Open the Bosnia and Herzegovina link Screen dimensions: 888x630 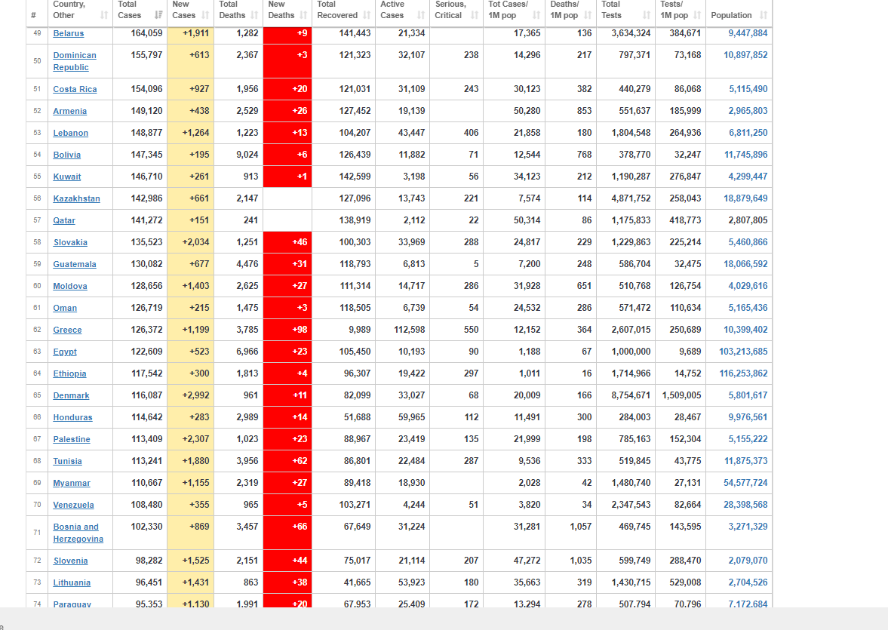78,533
